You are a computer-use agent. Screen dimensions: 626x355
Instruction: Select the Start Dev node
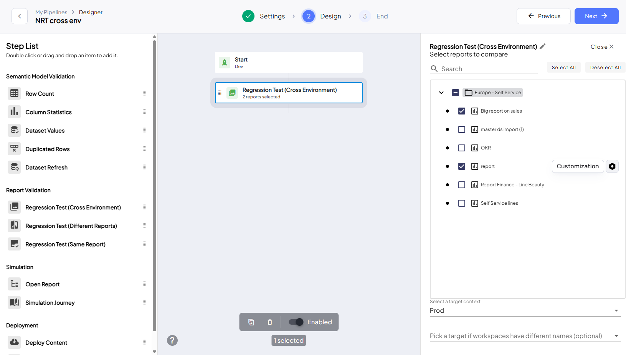[x=289, y=62]
